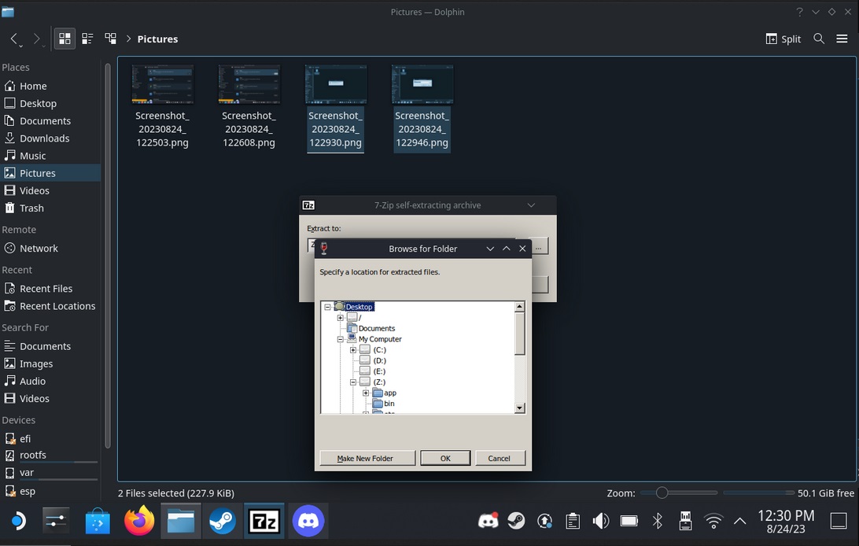Select Downloads in Places sidebar
The height and width of the screenshot is (546, 859).
[44, 138]
